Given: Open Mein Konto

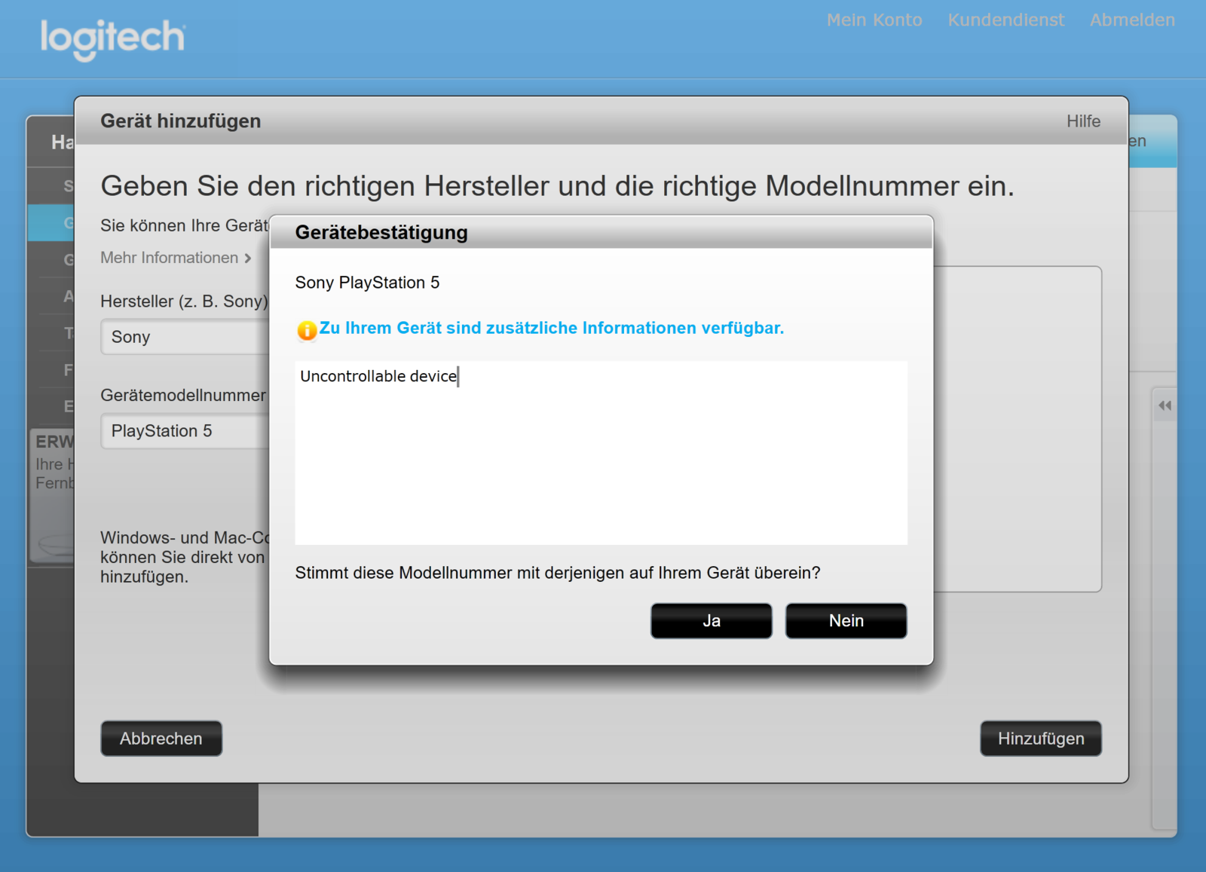Looking at the screenshot, I should click(874, 20).
